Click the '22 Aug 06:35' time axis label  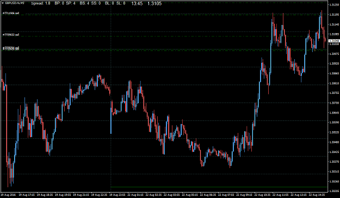(x=208, y=195)
